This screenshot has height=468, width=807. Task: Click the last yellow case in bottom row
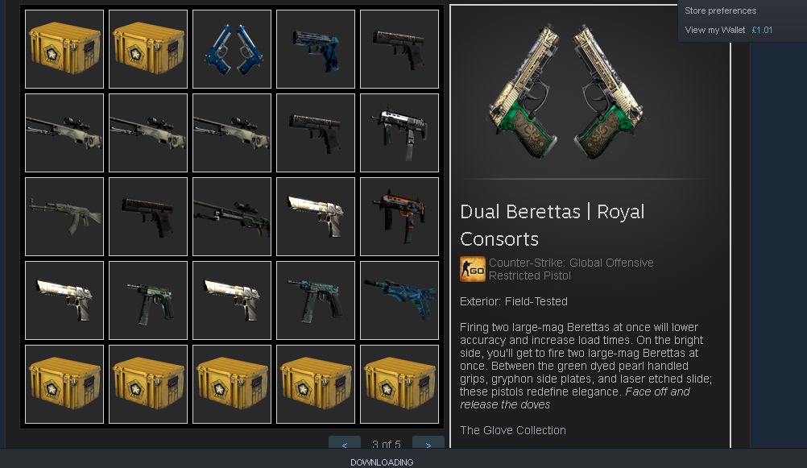click(399, 384)
